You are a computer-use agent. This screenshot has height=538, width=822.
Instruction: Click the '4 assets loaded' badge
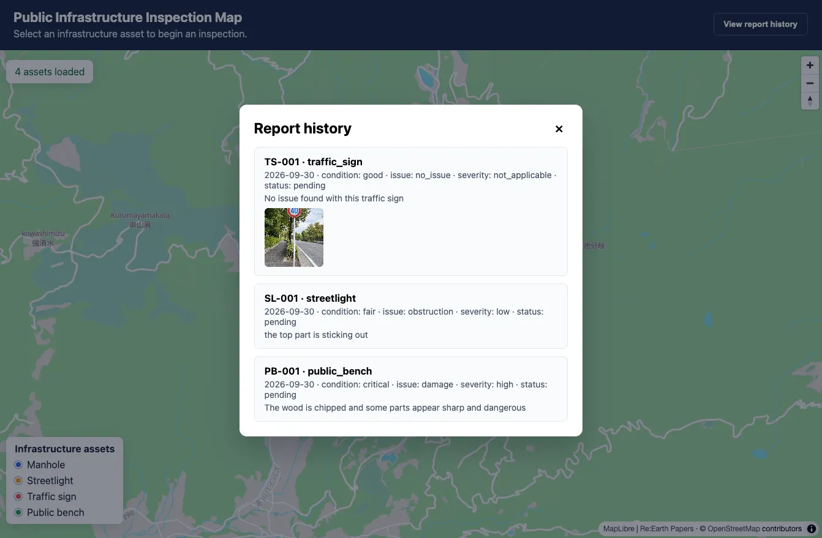click(x=50, y=72)
